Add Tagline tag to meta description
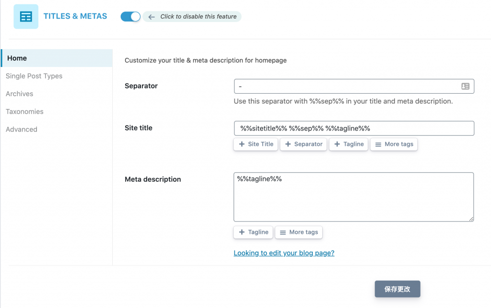Image resolution: width=491 pixels, height=308 pixels. pos(253,232)
